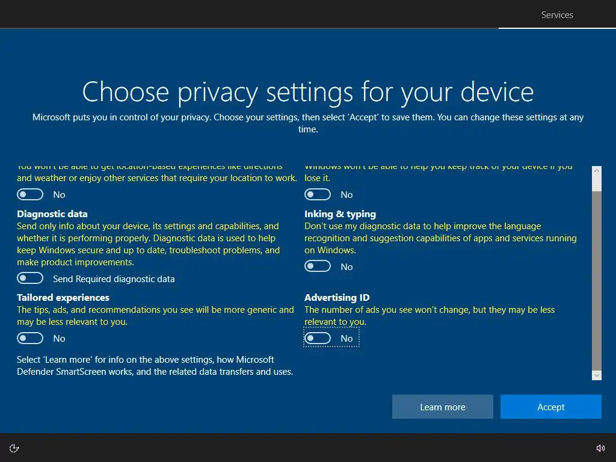Click the Inking & typing heading
The image size is (616, 462).
click(x=340, y=214)
